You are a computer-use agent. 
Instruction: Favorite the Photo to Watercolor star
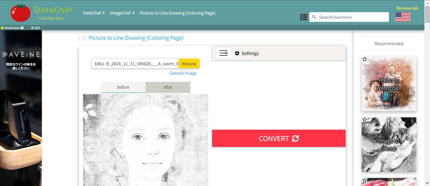365,59
